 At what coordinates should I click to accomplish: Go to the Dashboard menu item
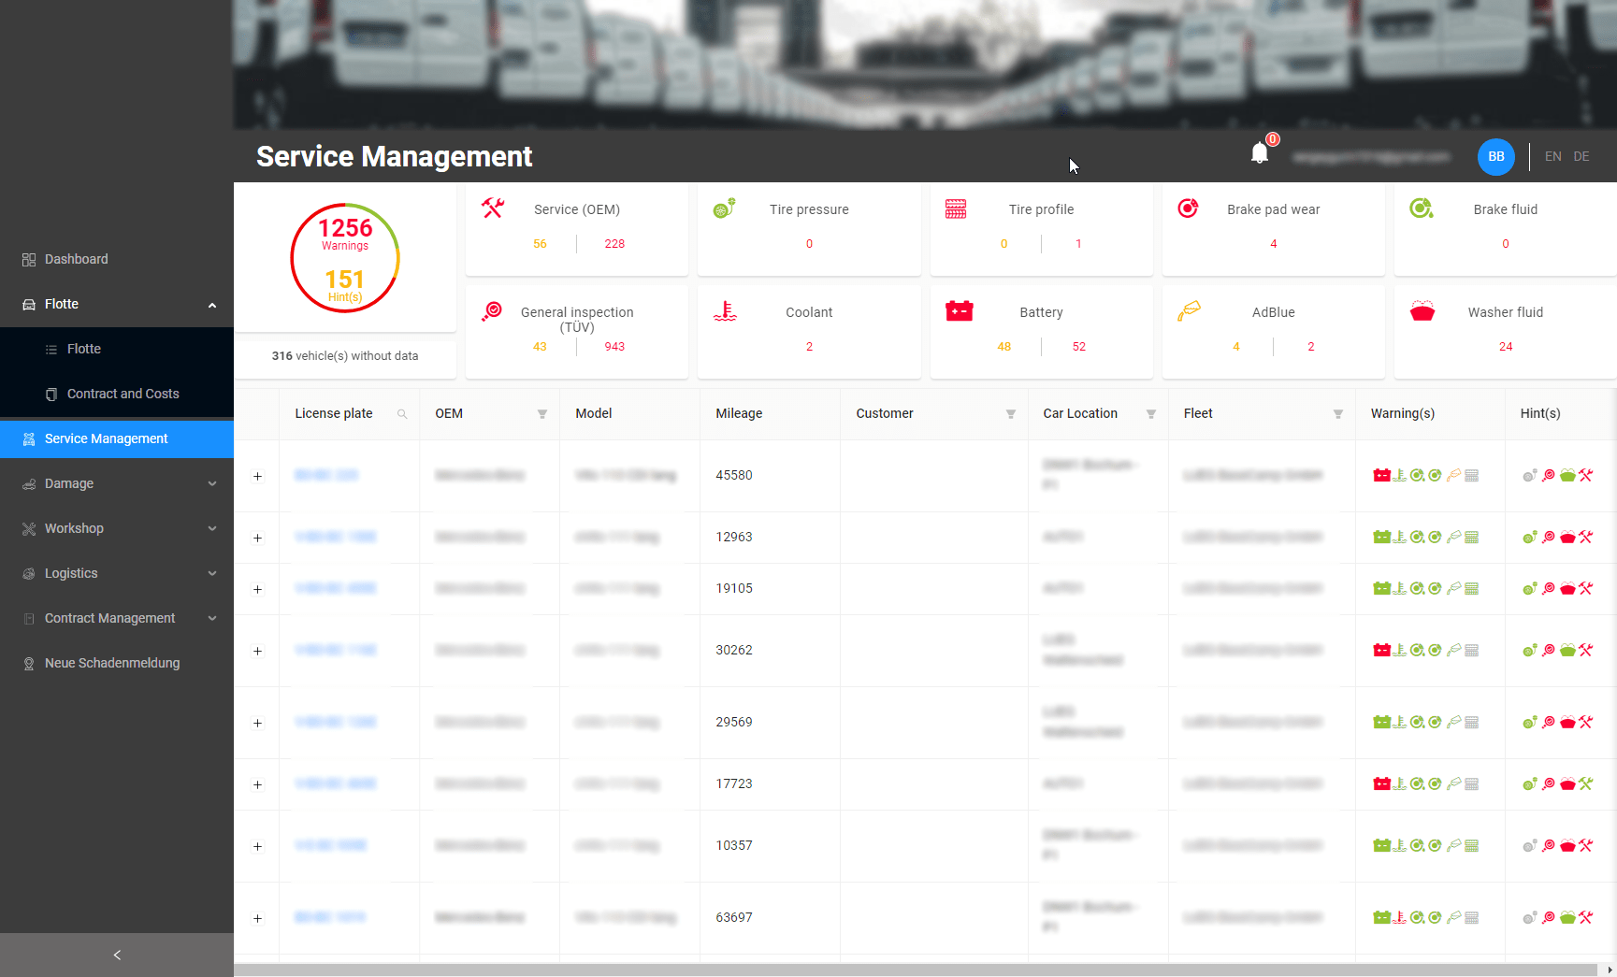coord(76,259)
